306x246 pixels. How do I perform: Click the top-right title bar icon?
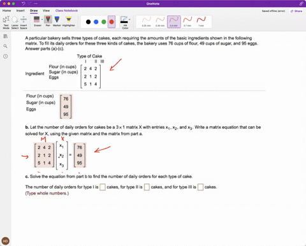coord(301,4)
